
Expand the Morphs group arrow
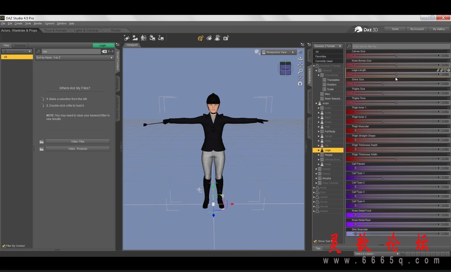[x=317, y=178]
